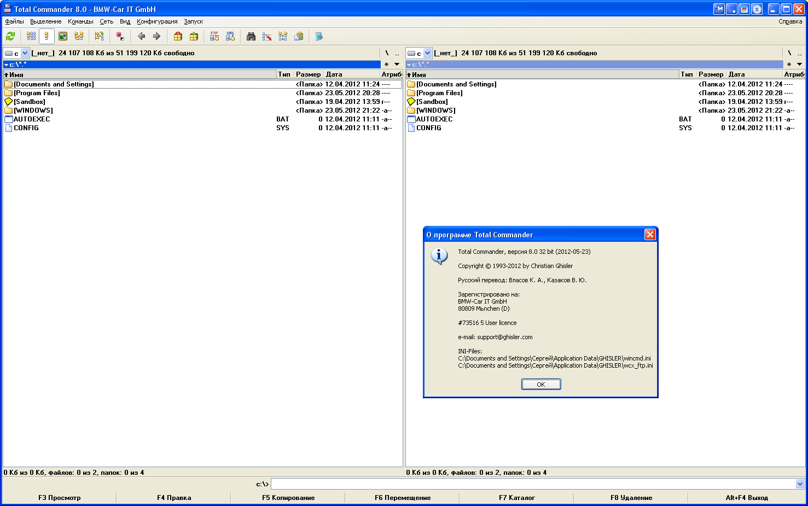Screen dimensions: 808x506
Task: Click the F7 Каталог button
Action: 517,498
